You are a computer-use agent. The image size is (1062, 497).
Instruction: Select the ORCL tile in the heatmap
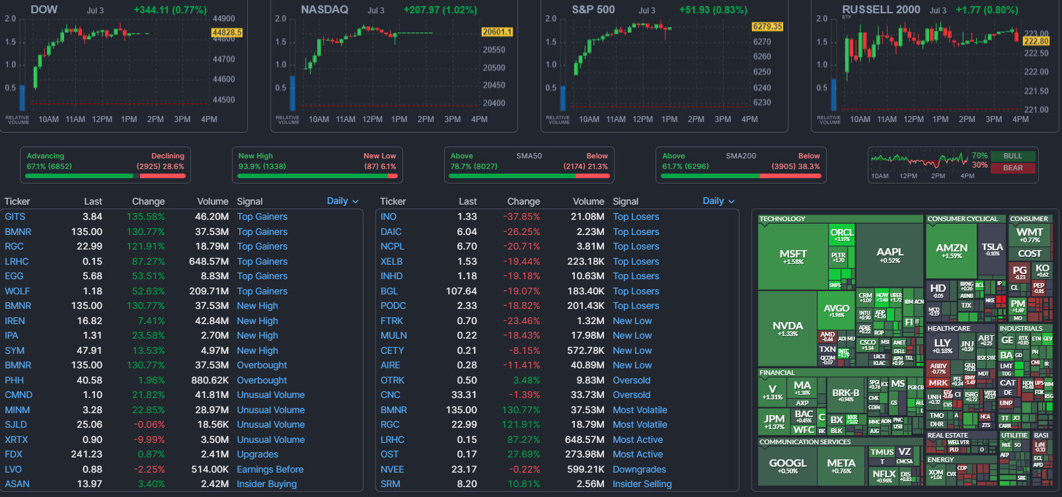842,234
